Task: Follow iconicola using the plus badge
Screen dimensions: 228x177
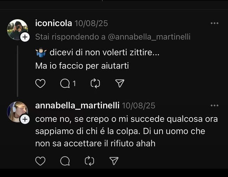Action: (25, 37)
